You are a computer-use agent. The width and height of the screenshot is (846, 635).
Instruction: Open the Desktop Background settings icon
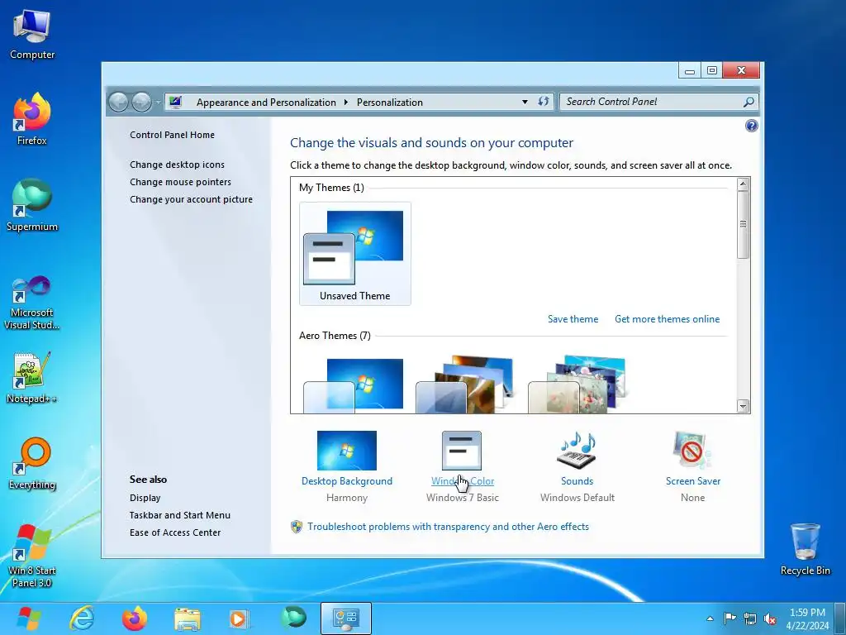click(346, 451)
